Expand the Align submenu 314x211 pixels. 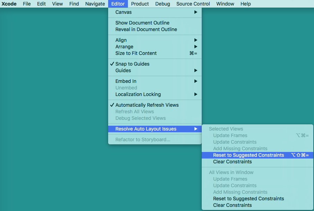tap(155, 40)
